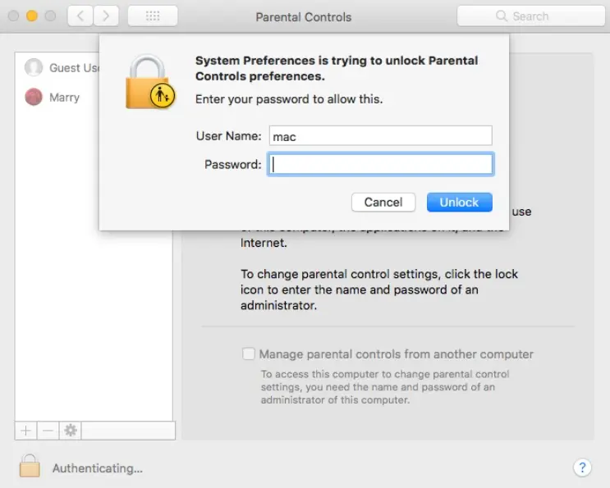Open the gear actions menu
610x488 pixels.
tap(71, 430)
